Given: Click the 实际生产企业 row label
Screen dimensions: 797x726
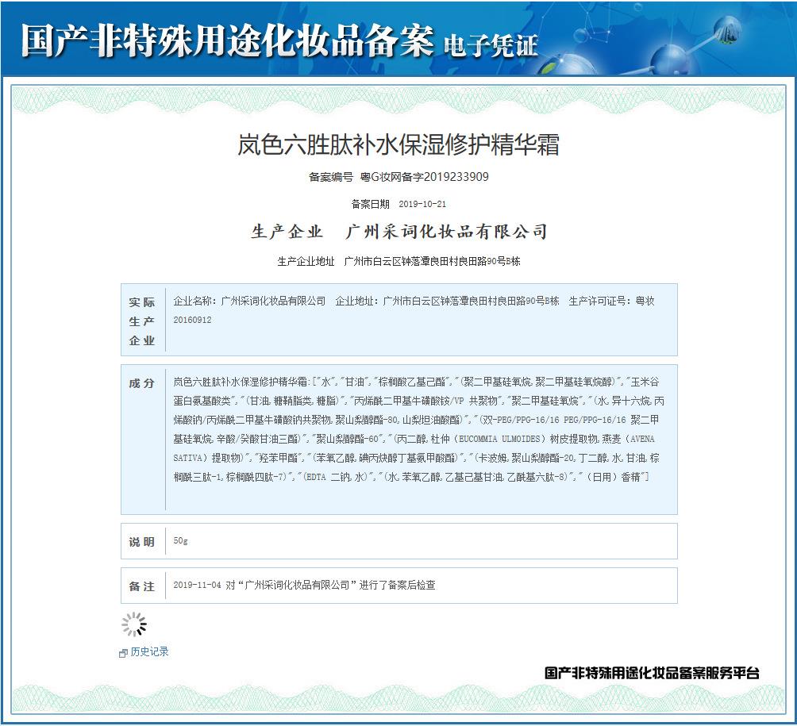Looking at the screenshot, I should coord(142,321).
